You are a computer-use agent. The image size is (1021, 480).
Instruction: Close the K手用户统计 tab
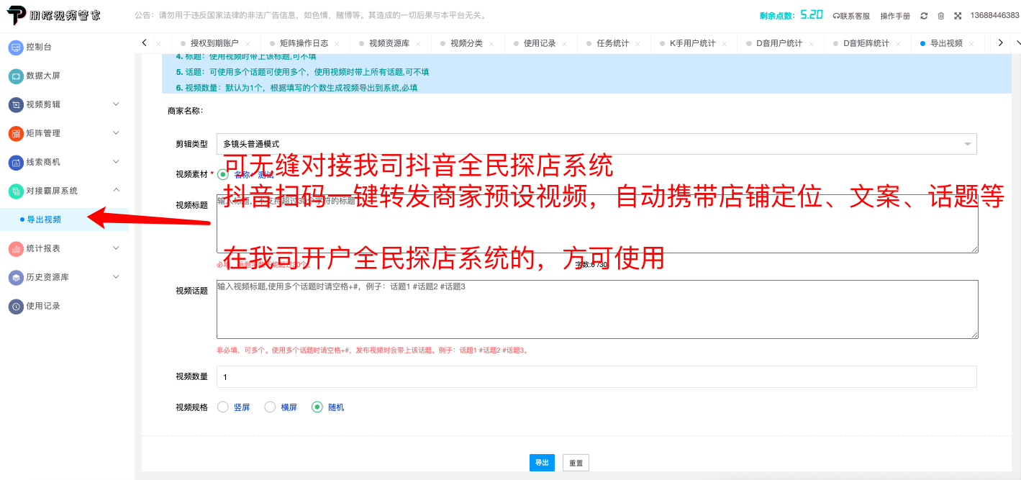[725, 44]
